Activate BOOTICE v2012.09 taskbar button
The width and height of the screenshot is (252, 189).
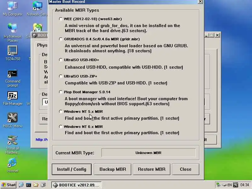pyautogui.click(x=77, y=185)
